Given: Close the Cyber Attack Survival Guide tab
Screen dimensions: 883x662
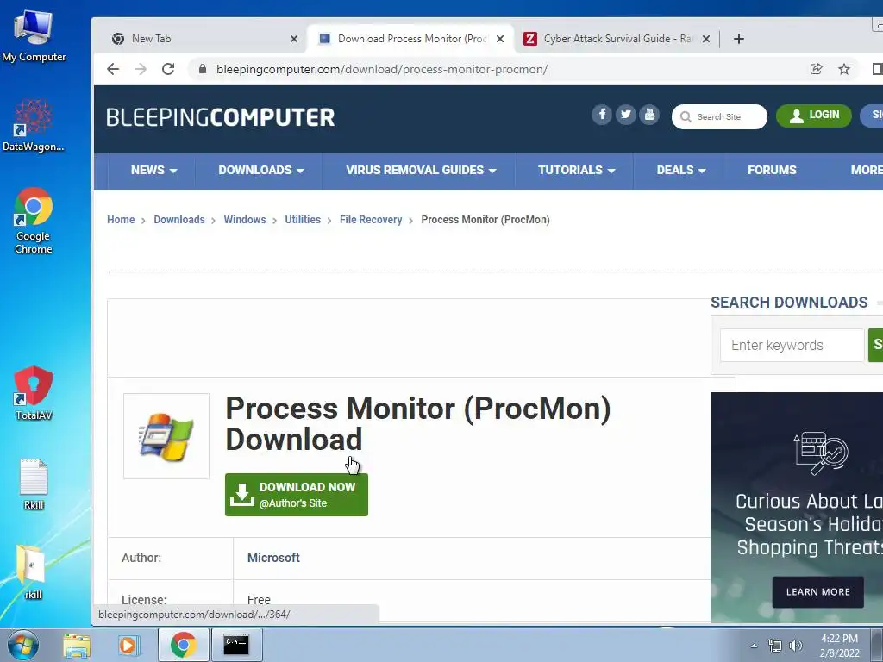Looking at the screenshot, I should (706, 39).
